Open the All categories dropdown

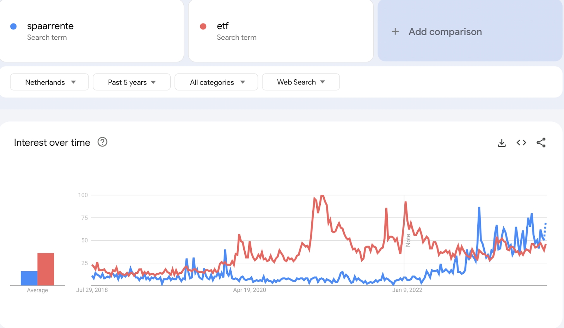click(216, 82)
